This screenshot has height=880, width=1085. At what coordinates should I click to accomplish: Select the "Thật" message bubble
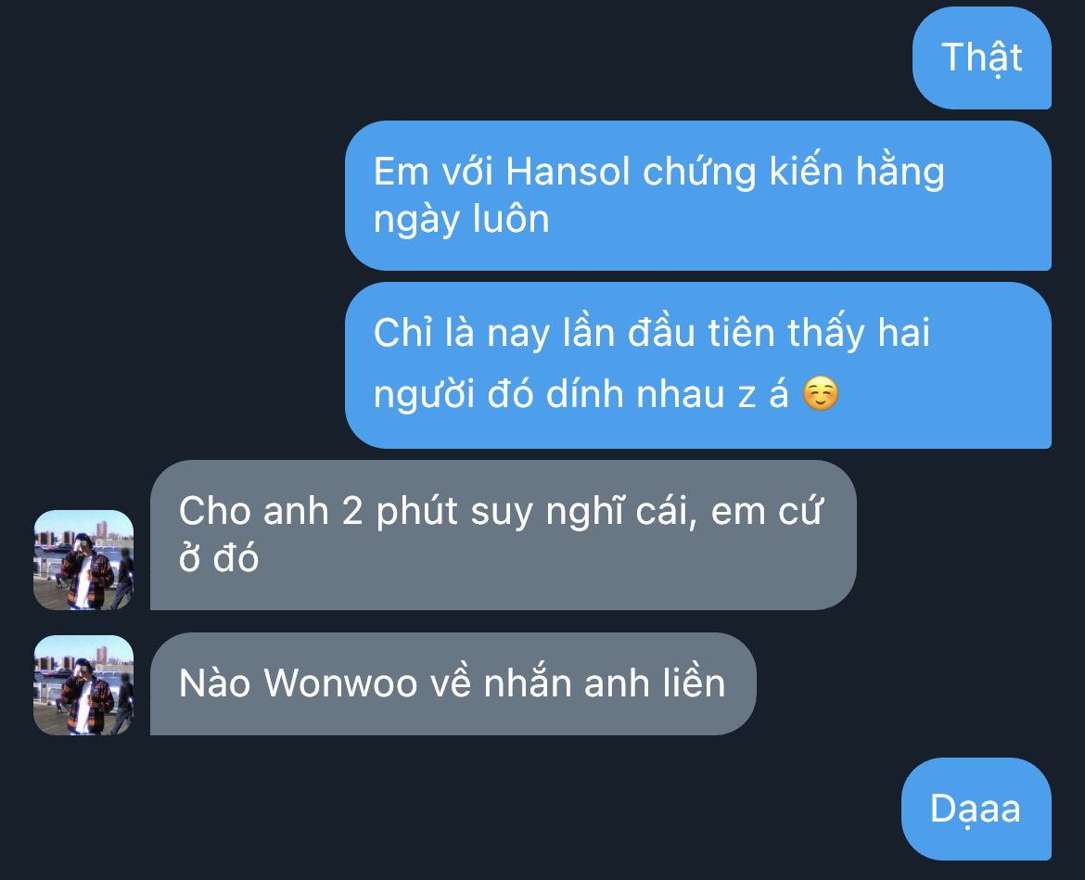tap(982, 57)
